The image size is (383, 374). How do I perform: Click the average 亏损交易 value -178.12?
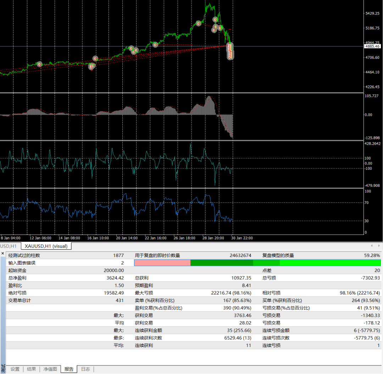(372, 323)
